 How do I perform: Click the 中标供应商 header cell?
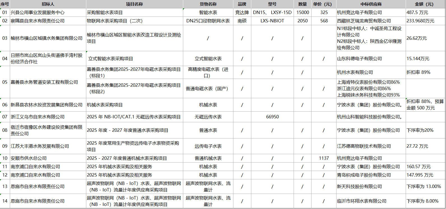tap(371, 4)
